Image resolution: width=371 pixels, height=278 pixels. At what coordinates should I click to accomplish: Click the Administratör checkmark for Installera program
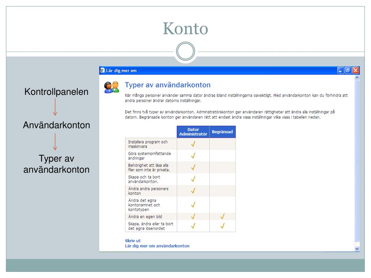pyautogui.click(x=193, y=144)
